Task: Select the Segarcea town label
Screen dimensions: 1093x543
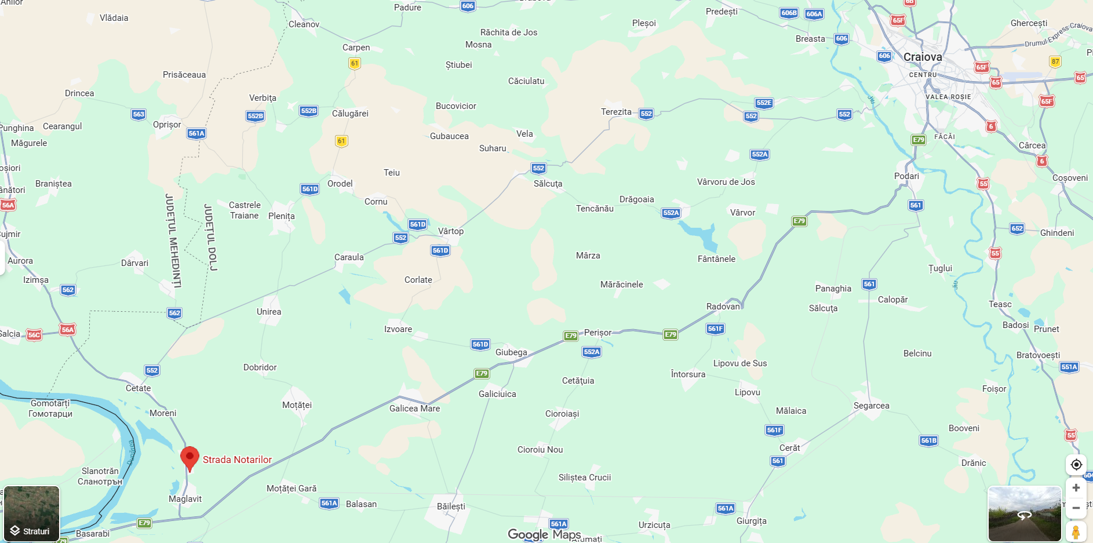Action: tap(871, 406)
